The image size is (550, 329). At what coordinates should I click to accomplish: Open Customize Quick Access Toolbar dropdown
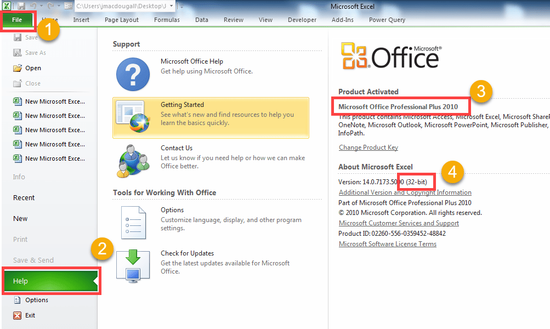(182, 7)
